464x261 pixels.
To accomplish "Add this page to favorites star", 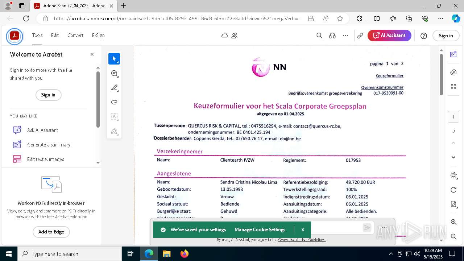I will coord(340,18).
